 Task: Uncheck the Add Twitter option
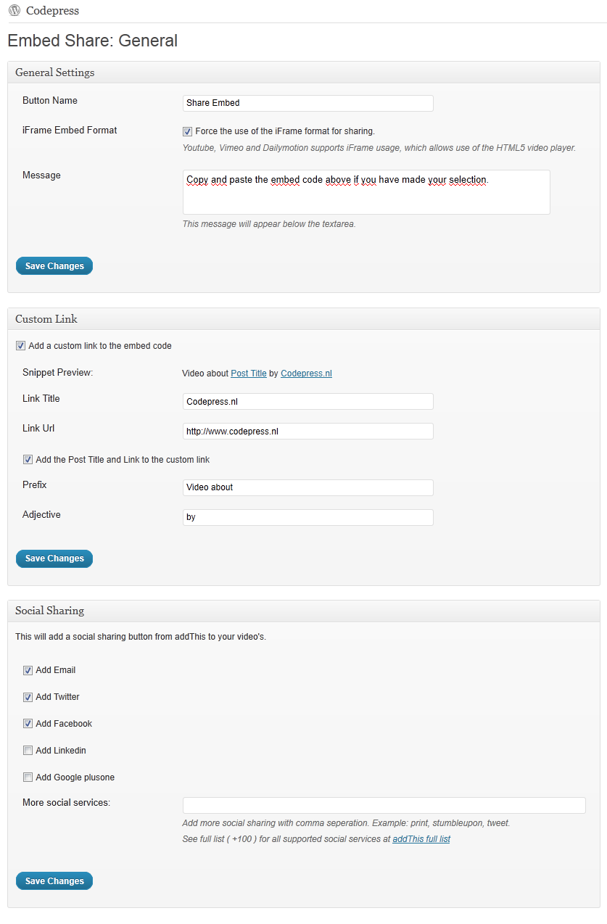(x=28, y=697)
